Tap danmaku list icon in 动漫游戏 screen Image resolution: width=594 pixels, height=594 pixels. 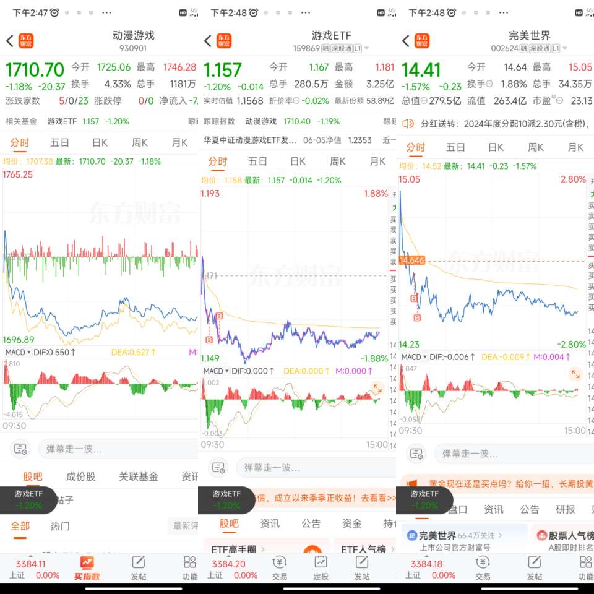pos(20,449)
